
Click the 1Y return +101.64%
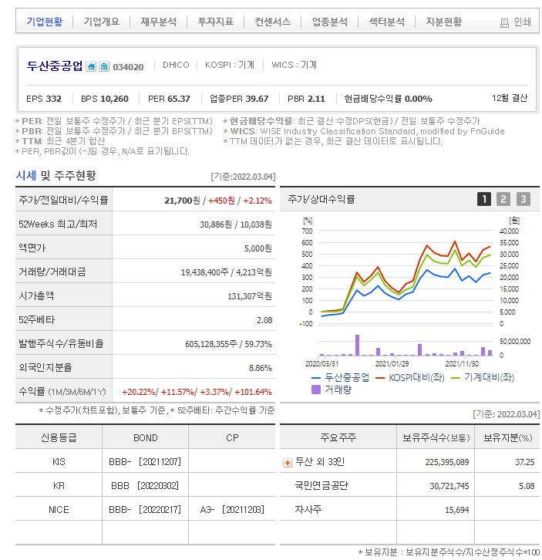pyautogui.click(x=253, y=392)
